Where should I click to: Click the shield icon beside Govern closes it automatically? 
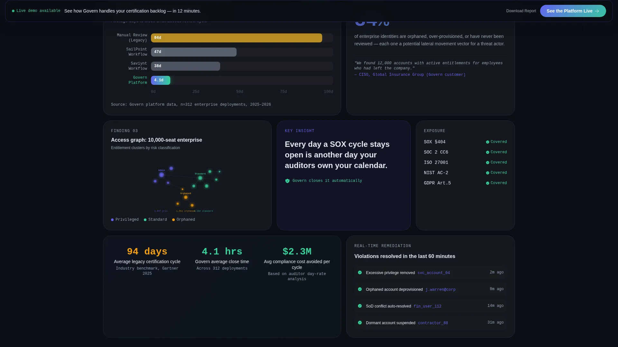(x=287, y=181)
